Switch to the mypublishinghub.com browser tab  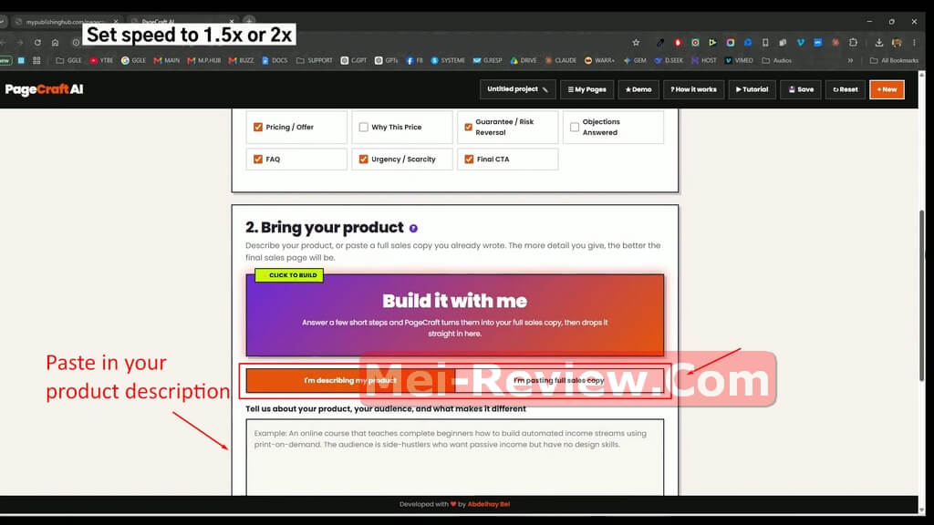click(65, 22)
